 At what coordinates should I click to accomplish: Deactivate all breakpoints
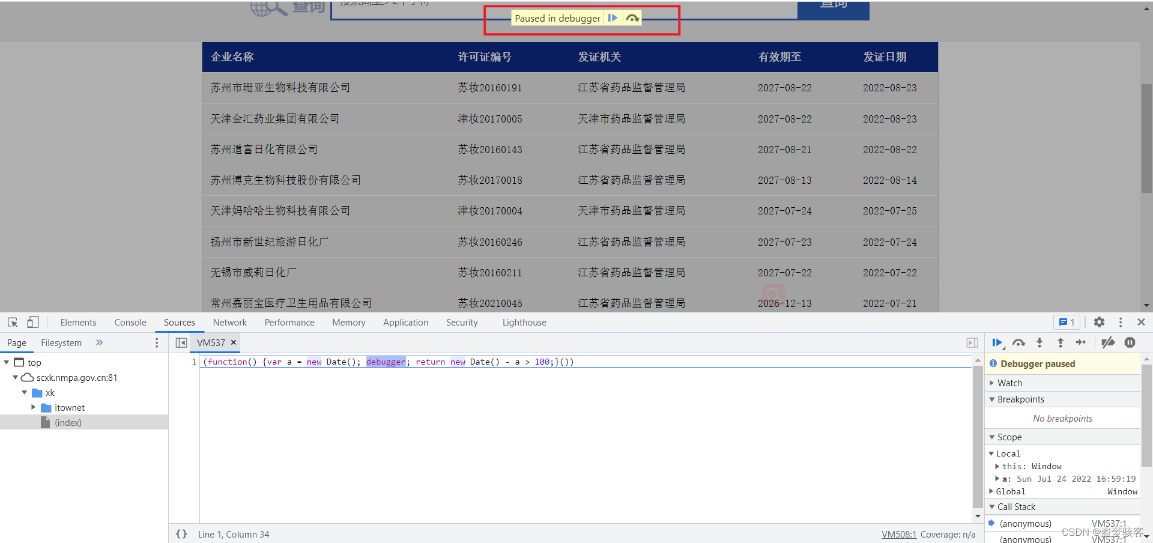[x=1108, y=343]
